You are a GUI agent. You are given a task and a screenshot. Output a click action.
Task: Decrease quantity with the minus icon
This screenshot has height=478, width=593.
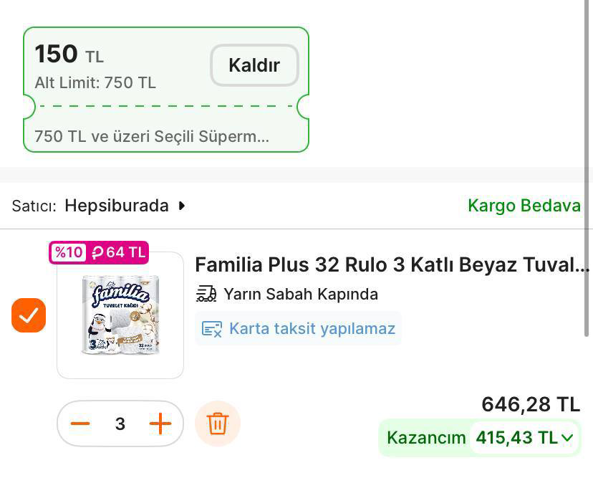pyautogui.click(x=80, y=424)
